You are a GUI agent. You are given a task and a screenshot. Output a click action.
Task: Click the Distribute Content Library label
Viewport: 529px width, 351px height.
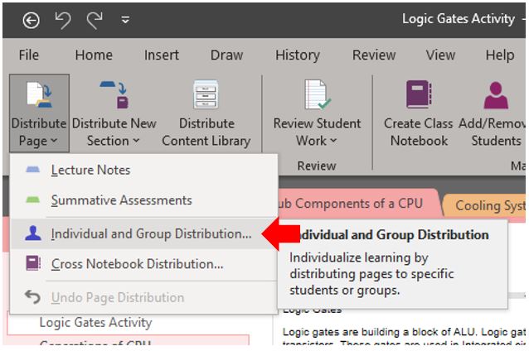(x=206, y=132)
